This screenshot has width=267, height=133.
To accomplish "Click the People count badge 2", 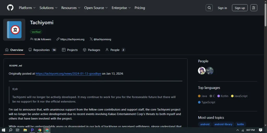I will (123, 50).
